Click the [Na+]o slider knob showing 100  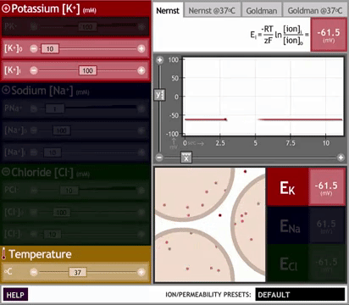(61, 130)
